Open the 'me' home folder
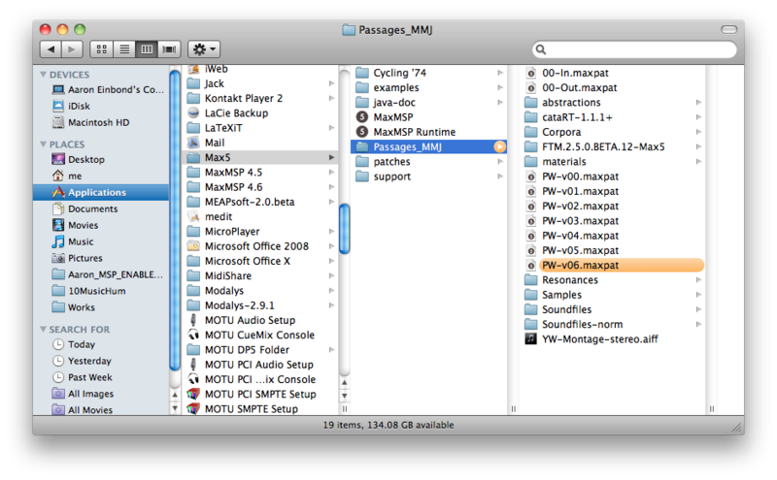 click(x=67, y=176)
